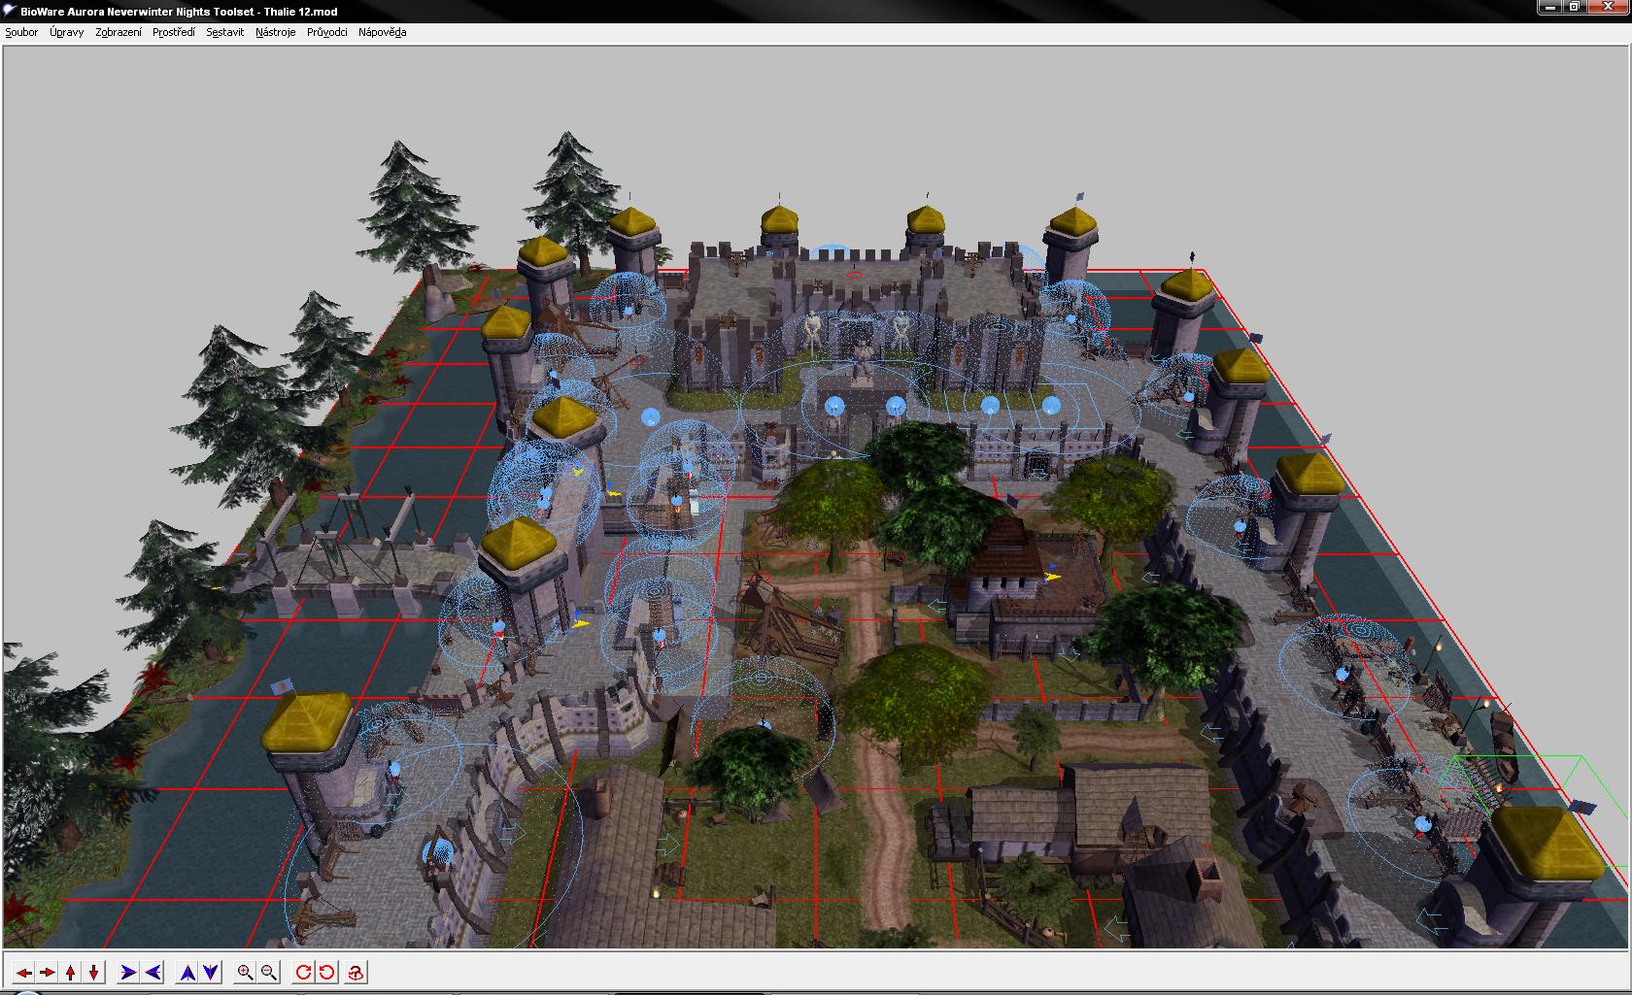Image resolution: width=1632 pixels, height=995 pixels.
Task: Open the Prostředí menu
Action: coord(174,32)
